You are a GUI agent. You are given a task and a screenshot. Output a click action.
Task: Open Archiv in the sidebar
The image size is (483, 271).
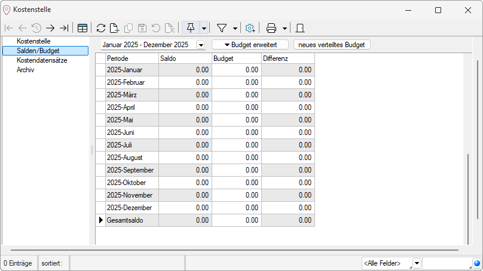[x=26, y=70]
